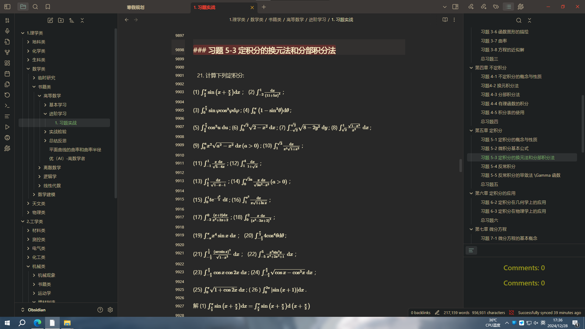The width and height of the screenshot is (585, 329).
Task: Jump to 习题 5-4 反常积分 heading
Action: pos(498,166)
